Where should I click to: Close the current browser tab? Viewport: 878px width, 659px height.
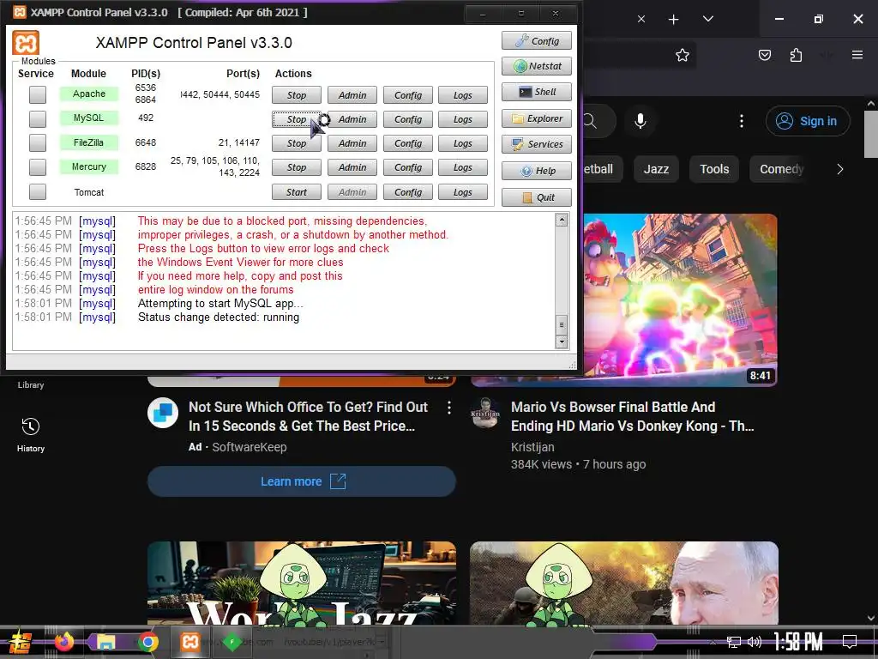pos(641,20)
